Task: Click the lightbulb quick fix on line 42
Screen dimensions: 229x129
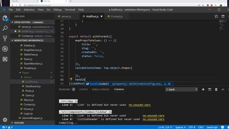Action: point(71,79)
